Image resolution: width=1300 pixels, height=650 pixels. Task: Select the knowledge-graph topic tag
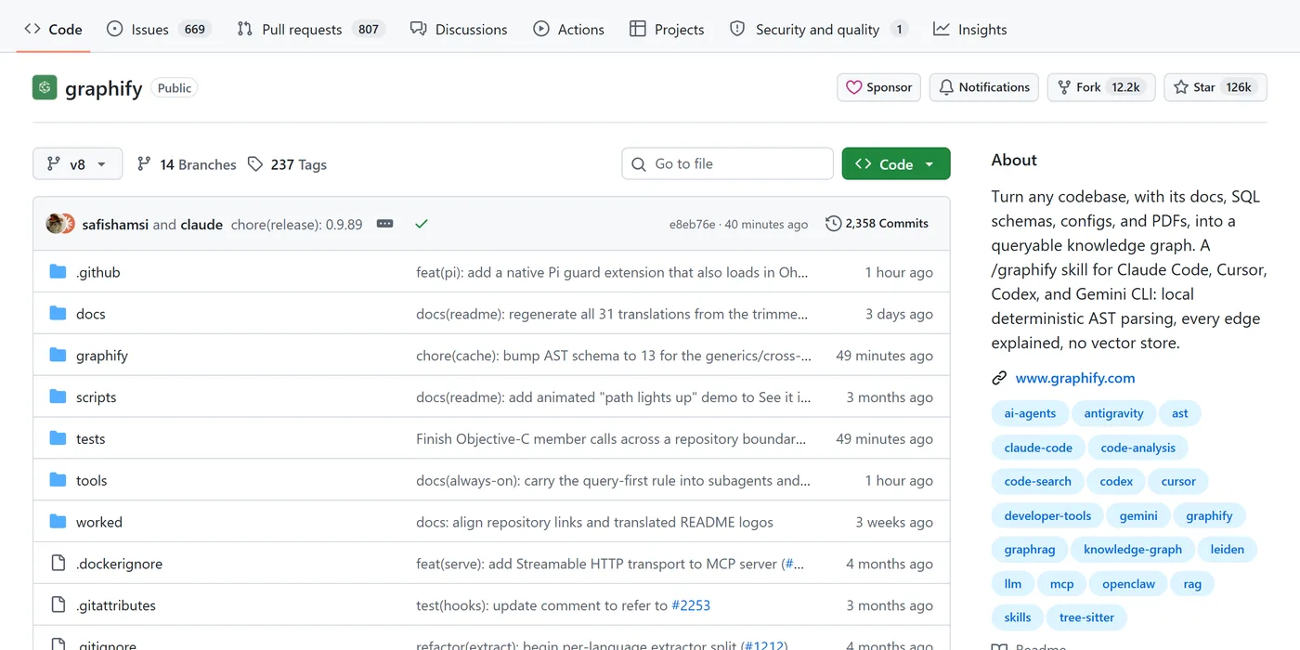click(1133, 550)
